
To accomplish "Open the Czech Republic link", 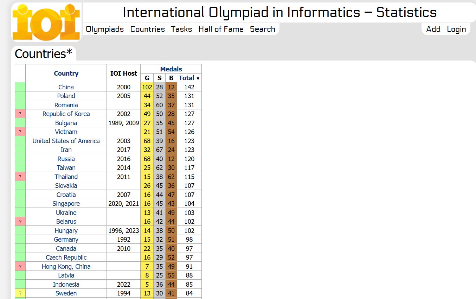I will click(66, 257).
